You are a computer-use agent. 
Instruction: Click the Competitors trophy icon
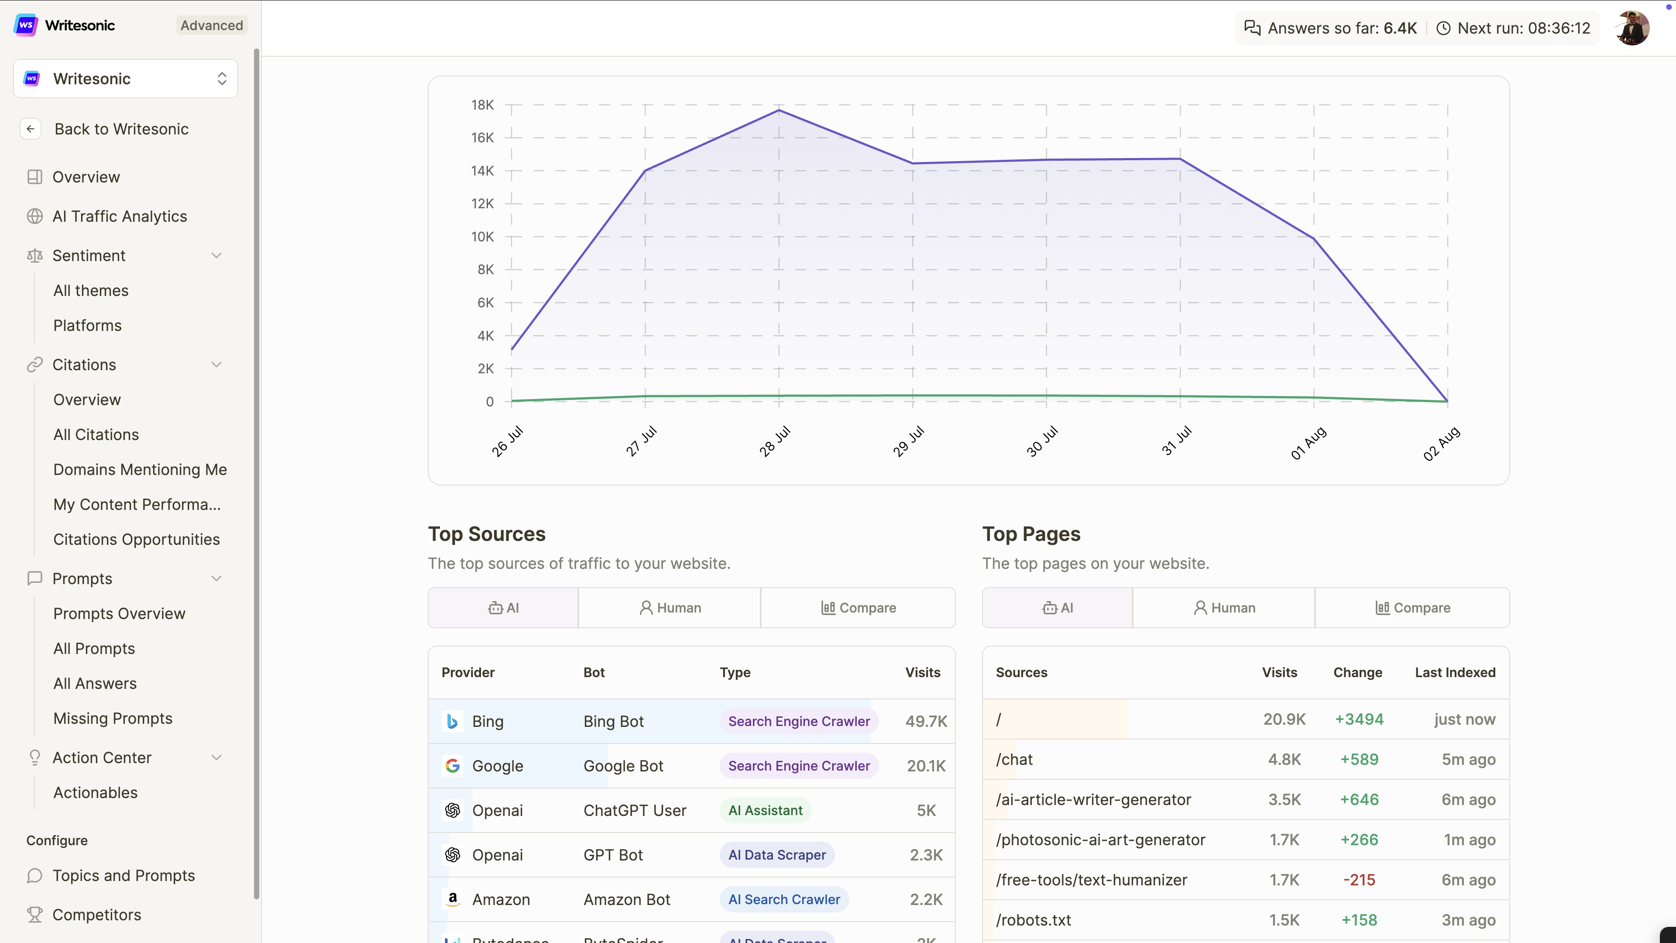click(34, 914)
